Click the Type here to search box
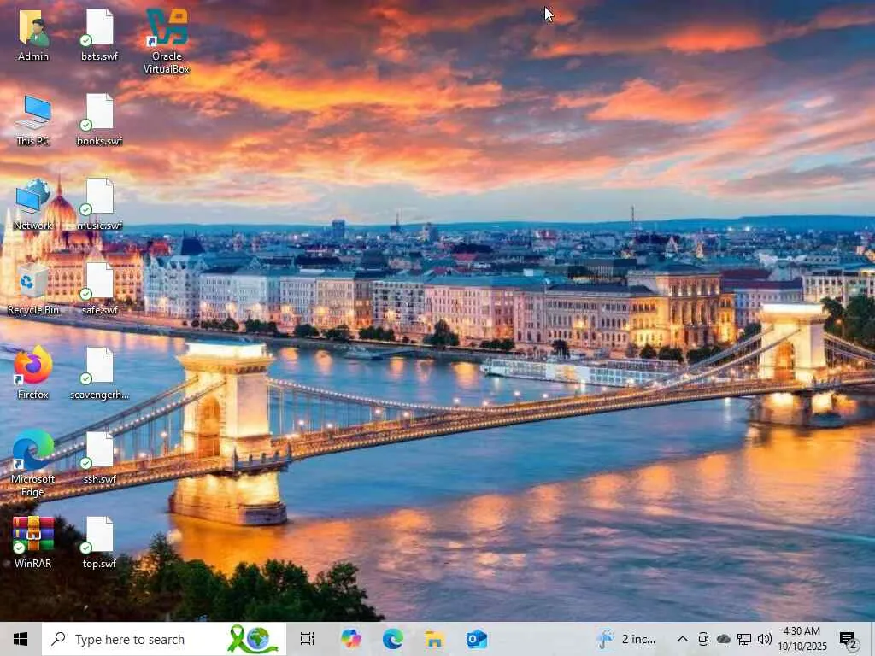The width and height of the screenshot is (875, 656). [x=164, y=639]
